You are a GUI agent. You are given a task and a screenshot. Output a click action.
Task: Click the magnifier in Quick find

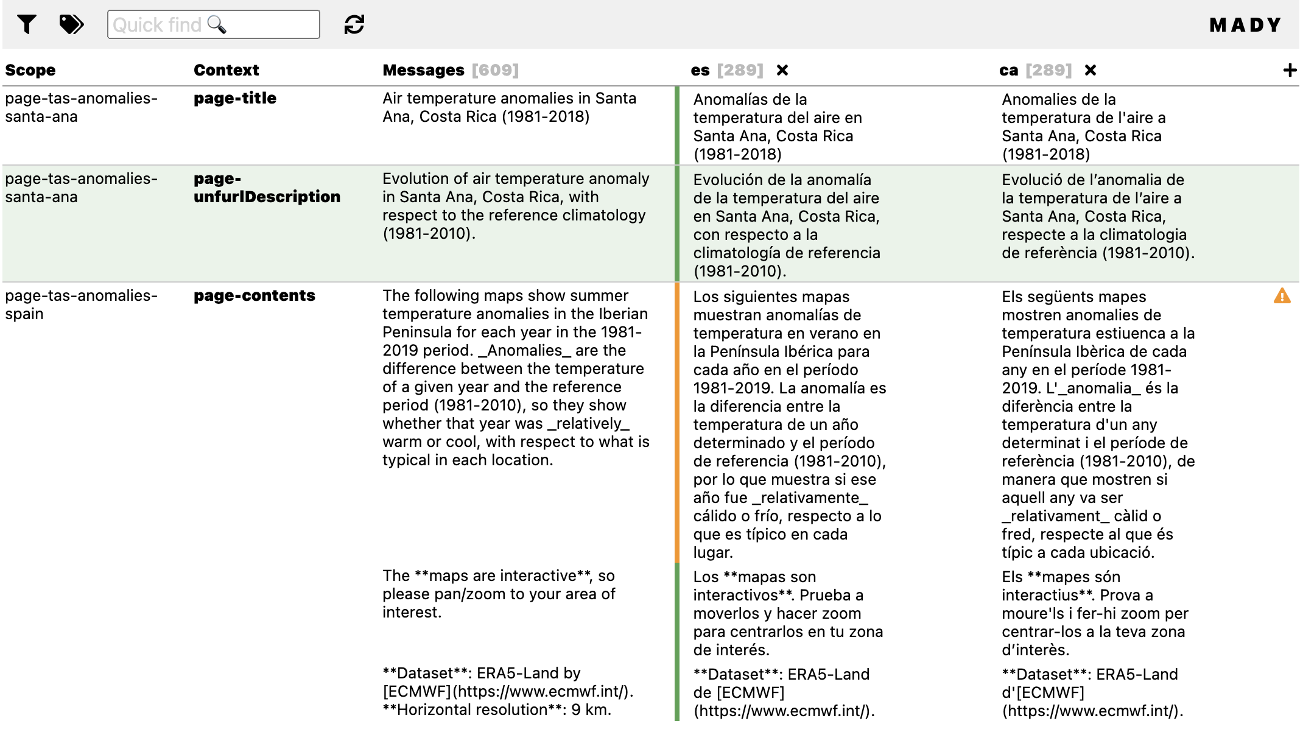coord(217,24)
